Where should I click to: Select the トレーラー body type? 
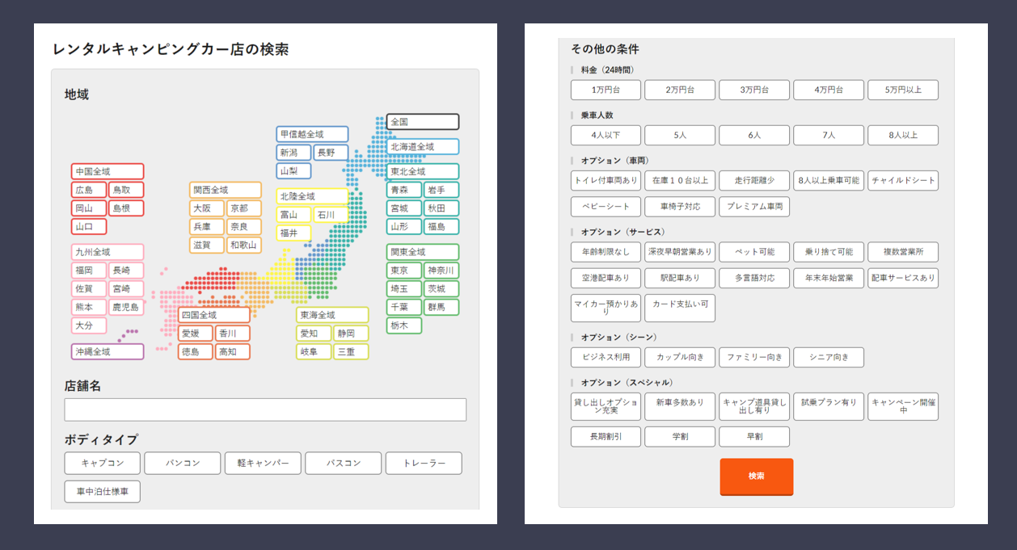424,464
